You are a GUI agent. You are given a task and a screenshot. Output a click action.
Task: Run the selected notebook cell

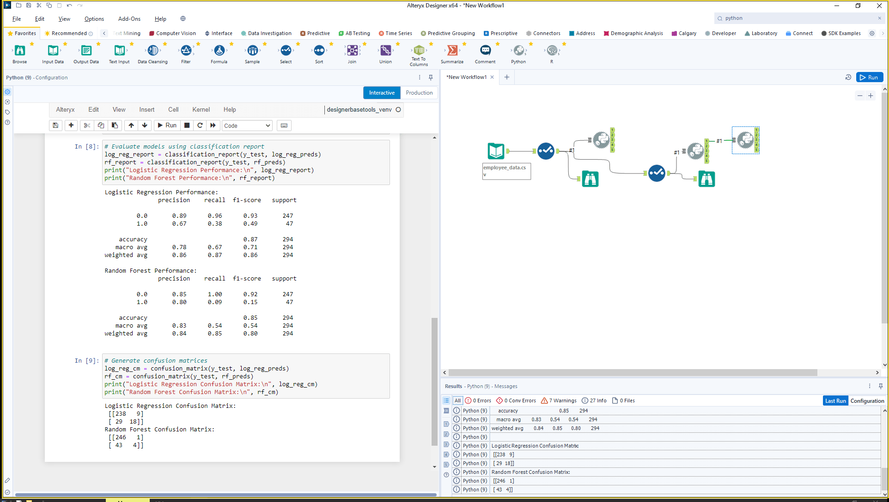(x=166, y=125)
